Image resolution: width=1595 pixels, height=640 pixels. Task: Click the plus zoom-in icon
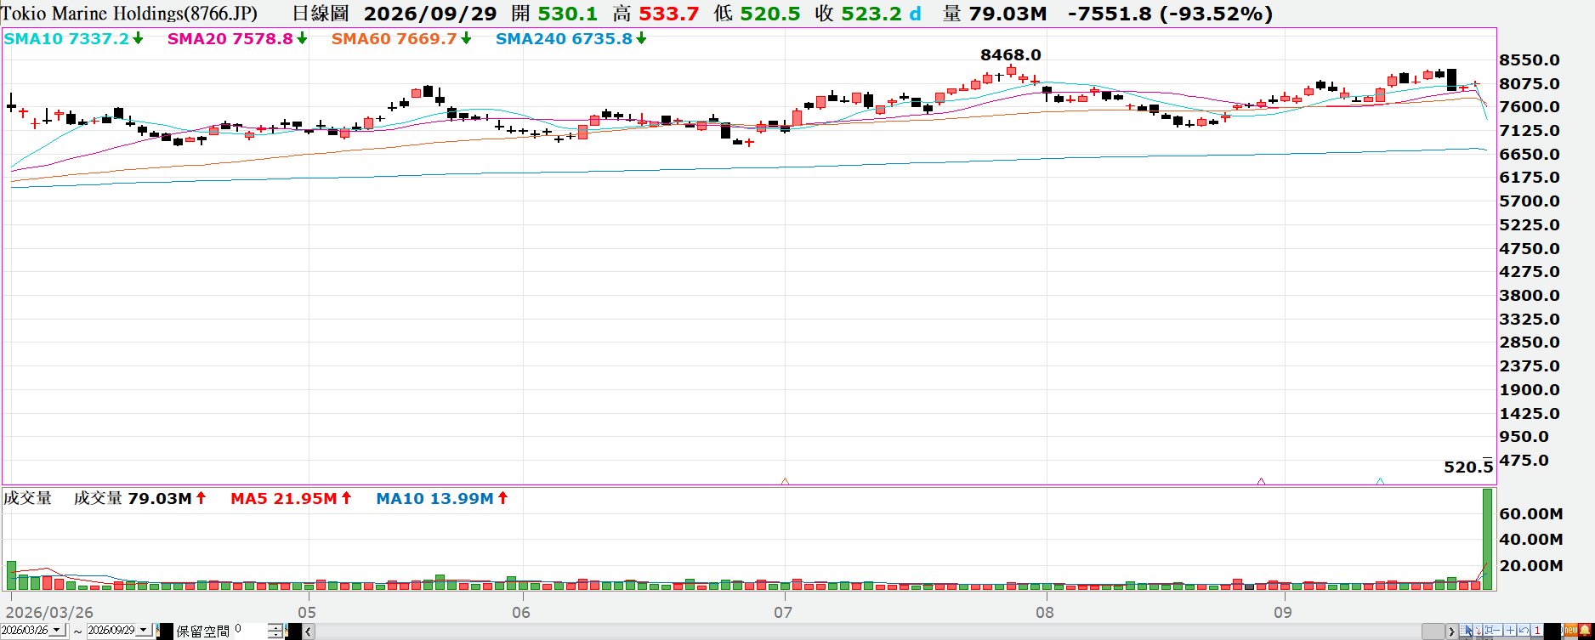click(1510, 630)
